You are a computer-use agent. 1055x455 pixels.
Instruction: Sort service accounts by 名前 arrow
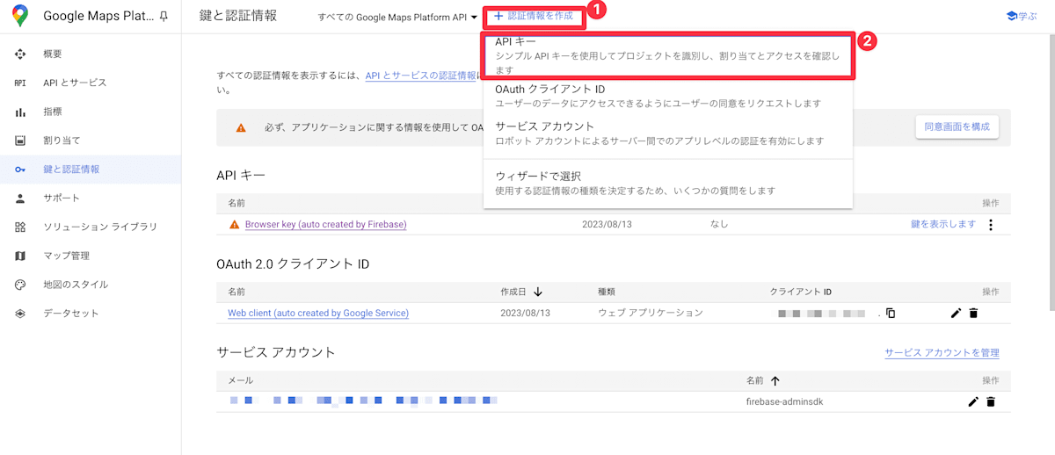coord(775,380)
